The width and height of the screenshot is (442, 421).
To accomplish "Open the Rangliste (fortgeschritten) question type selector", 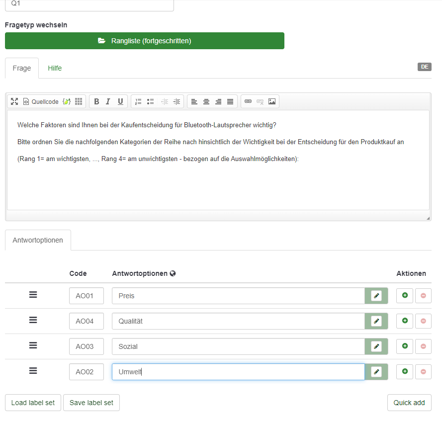I will (145, 41).
